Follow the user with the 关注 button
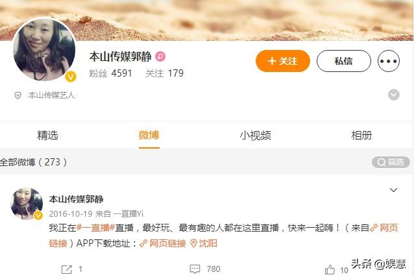 283,61
